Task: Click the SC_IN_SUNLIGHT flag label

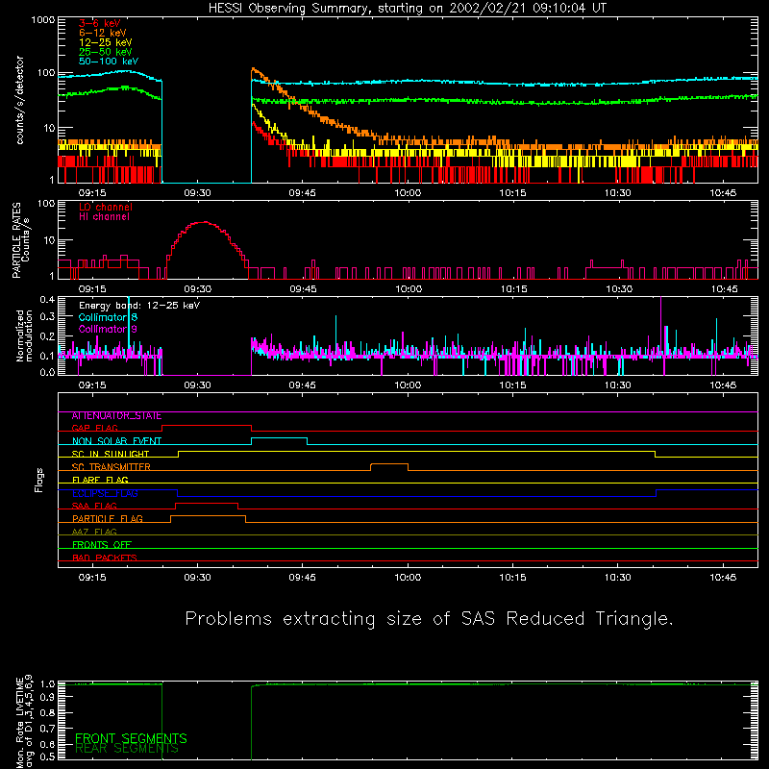Action: coord(111,454)
